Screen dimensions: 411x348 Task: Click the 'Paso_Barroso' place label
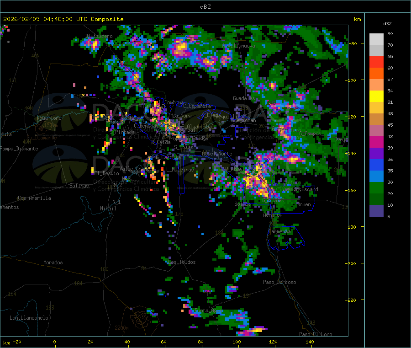tap(279, 282)
